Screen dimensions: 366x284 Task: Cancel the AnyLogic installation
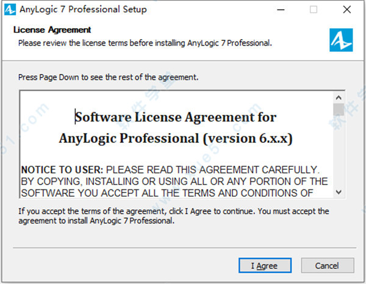(327, 266)
